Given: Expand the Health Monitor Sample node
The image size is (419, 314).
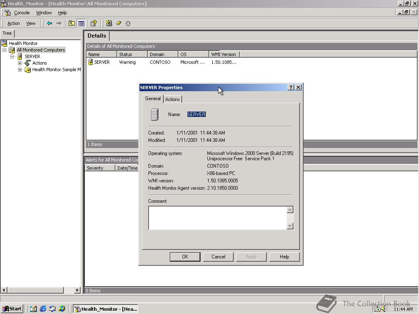Looking at the screenshot, I should click(20, 70).
